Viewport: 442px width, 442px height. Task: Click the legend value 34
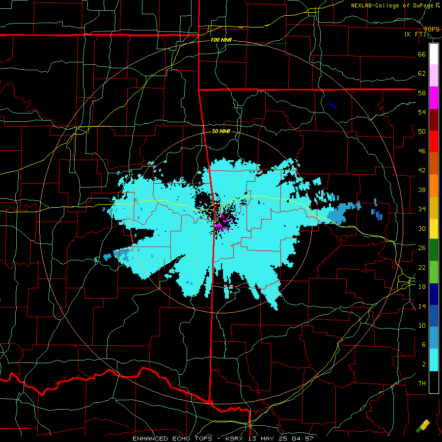[422, 209]
